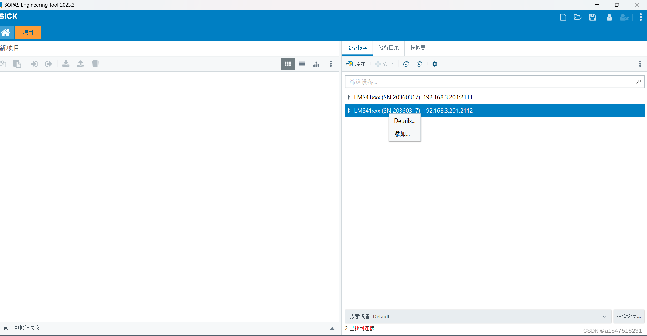Expand the bottom message panel arrow

[332, 329]
